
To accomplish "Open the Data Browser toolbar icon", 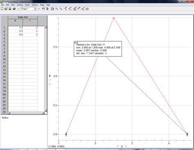I will point(43,9).
